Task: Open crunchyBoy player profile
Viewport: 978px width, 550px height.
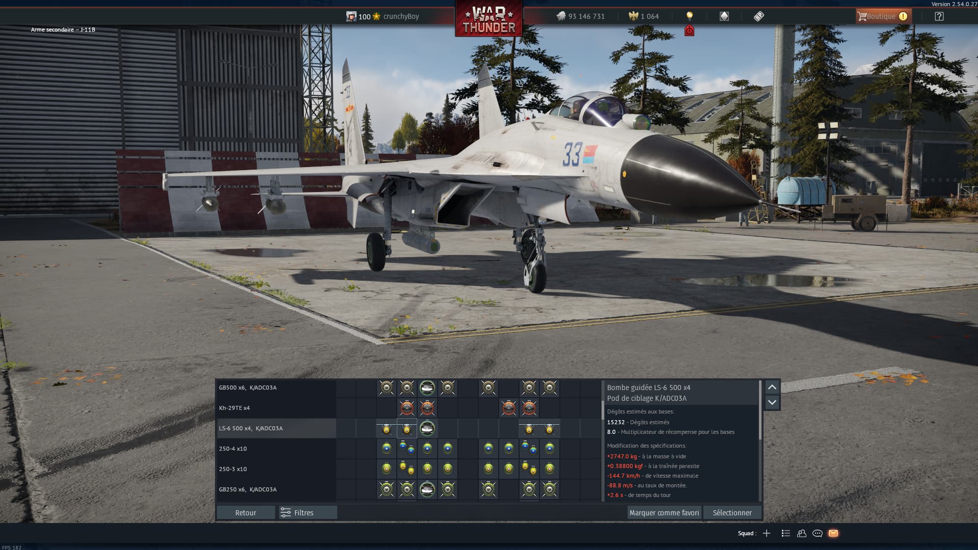Action: pyautogui.click(x=400, y=16)
